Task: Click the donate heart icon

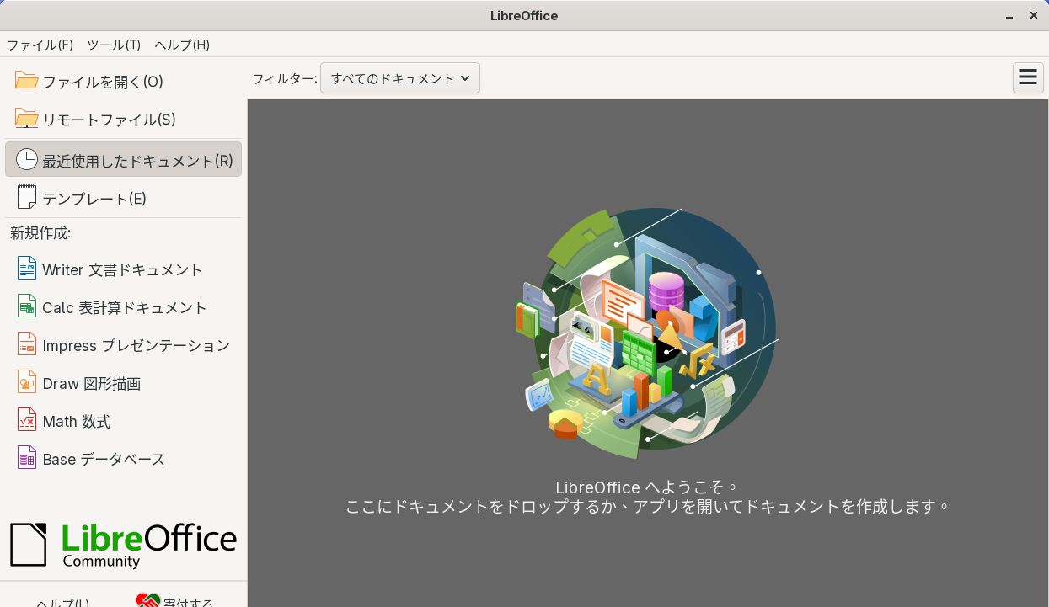Action: (x=148, y=600)
